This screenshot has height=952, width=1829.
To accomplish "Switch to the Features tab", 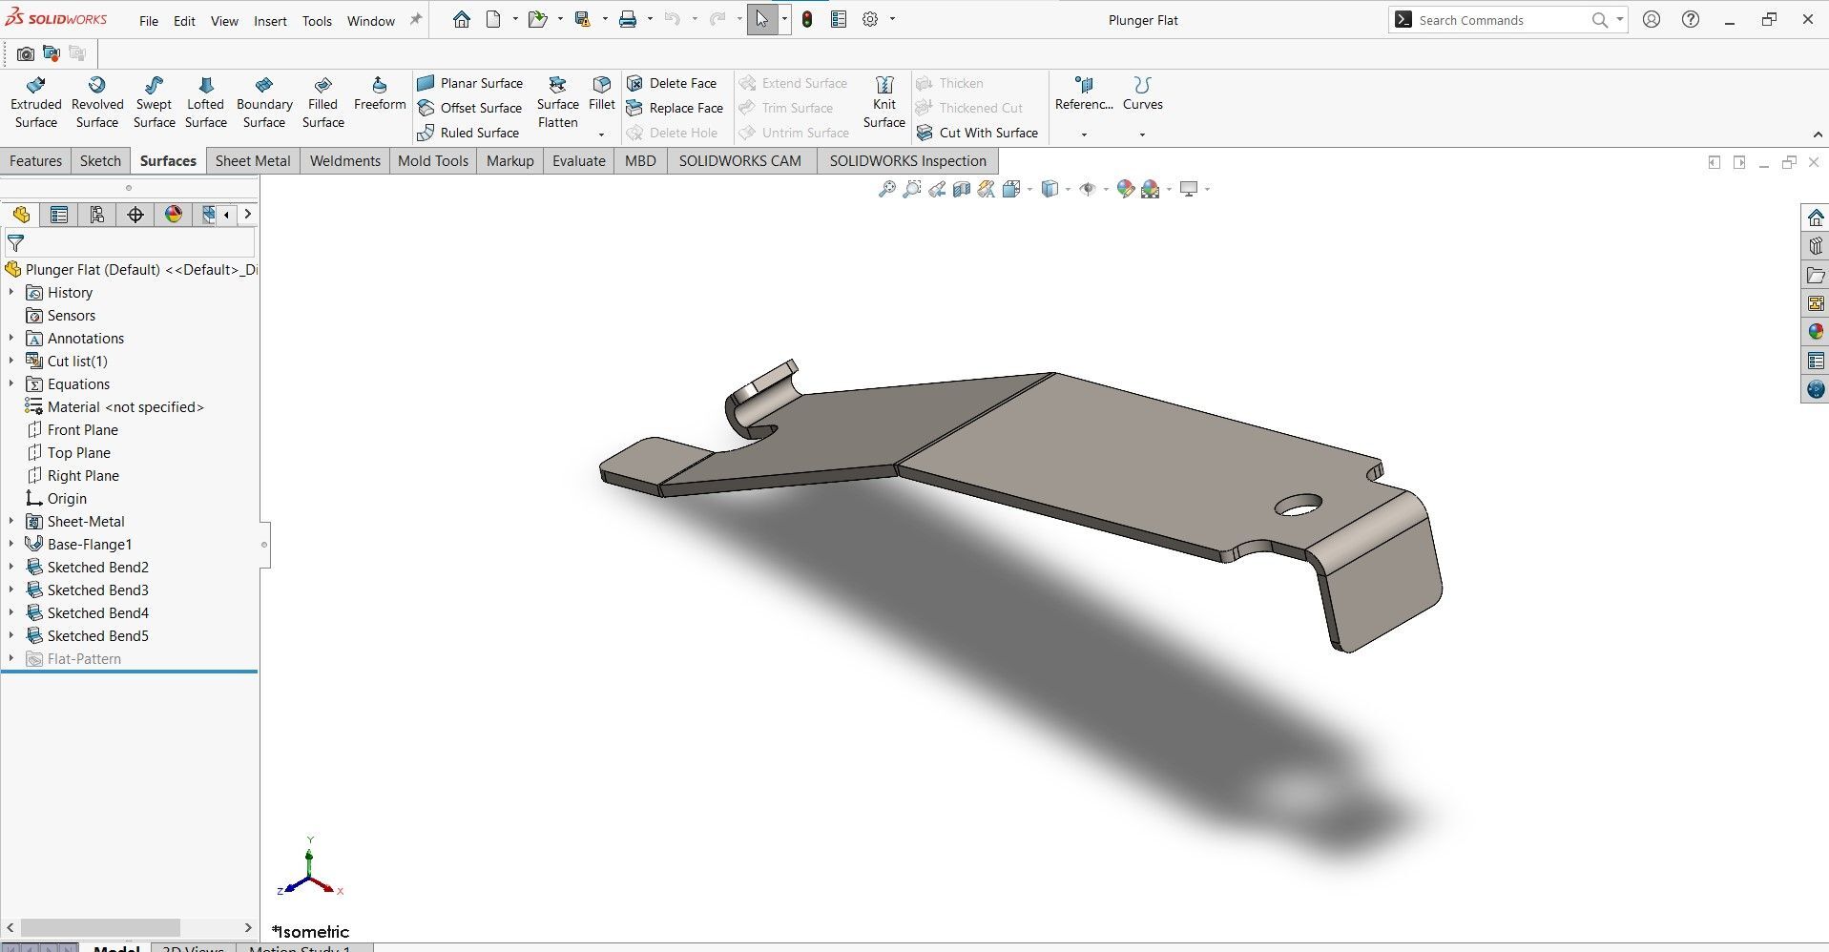I will 36,160.
